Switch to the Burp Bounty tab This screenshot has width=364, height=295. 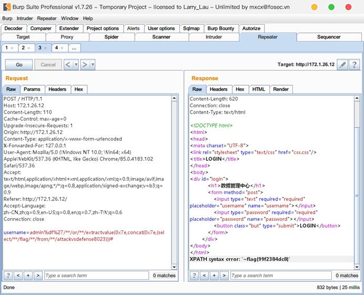(221, 28)
